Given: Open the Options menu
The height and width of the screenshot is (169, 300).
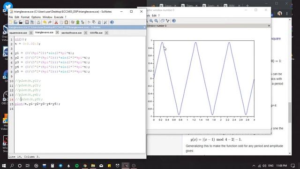Looking at the screenshot, I should point(36,17).
